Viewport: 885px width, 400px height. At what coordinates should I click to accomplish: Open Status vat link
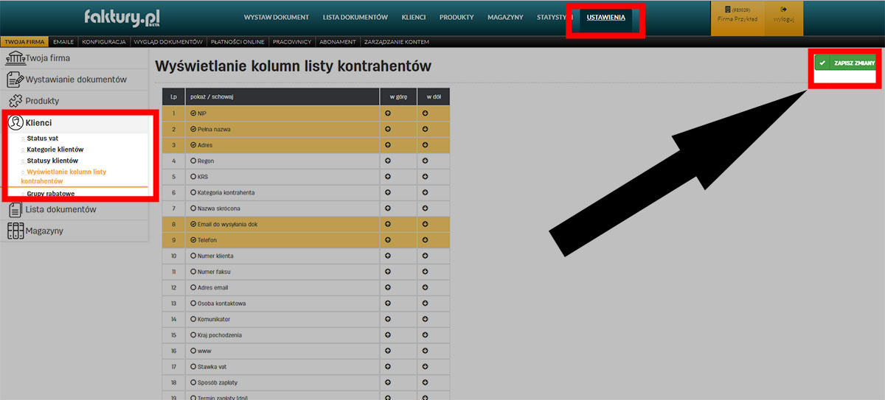coord(43,138)
